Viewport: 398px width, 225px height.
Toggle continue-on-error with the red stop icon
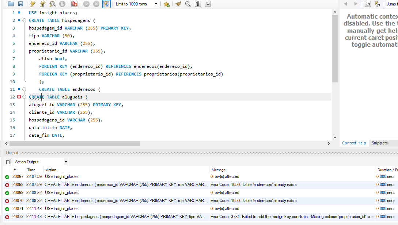pos(74,4)
